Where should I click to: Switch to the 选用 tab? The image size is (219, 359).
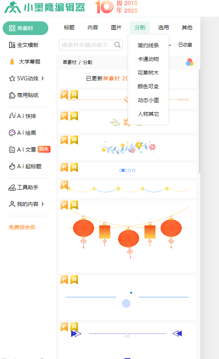pos(163,27)
